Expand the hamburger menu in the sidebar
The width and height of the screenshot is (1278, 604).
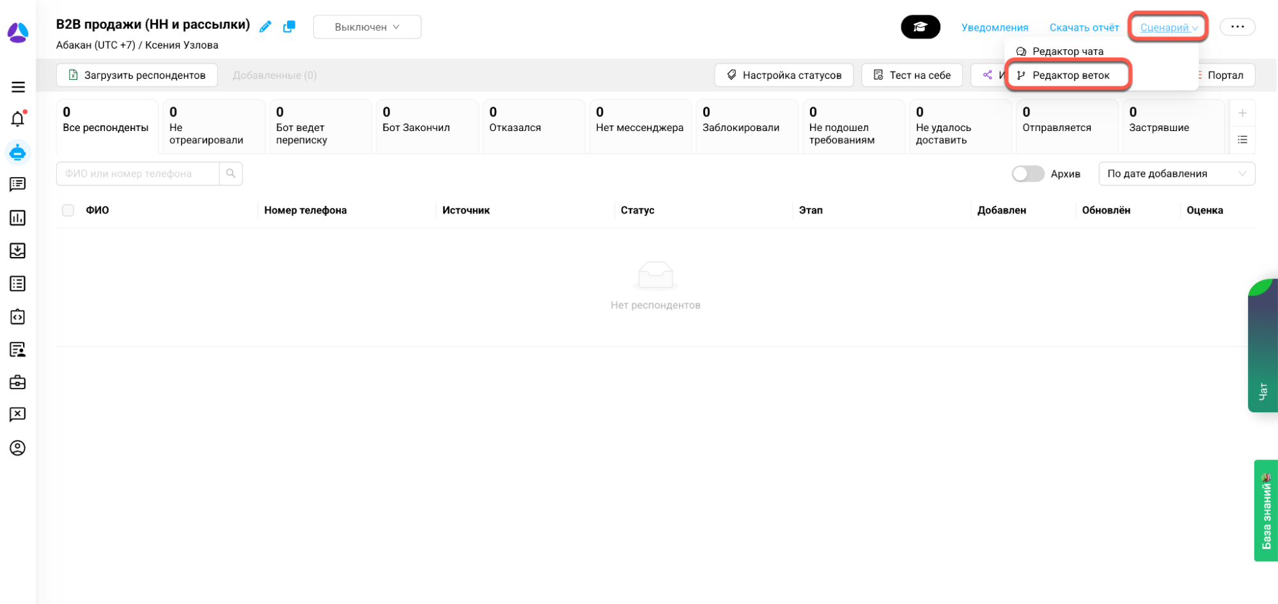pyautogui.click(x=18, y=87)
